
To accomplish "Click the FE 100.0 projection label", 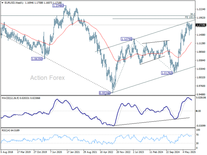I will point(190,17).
